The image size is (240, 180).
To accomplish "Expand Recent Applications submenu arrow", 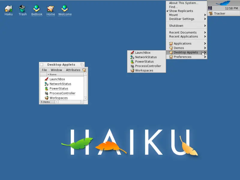I will [x=205, y=36].
